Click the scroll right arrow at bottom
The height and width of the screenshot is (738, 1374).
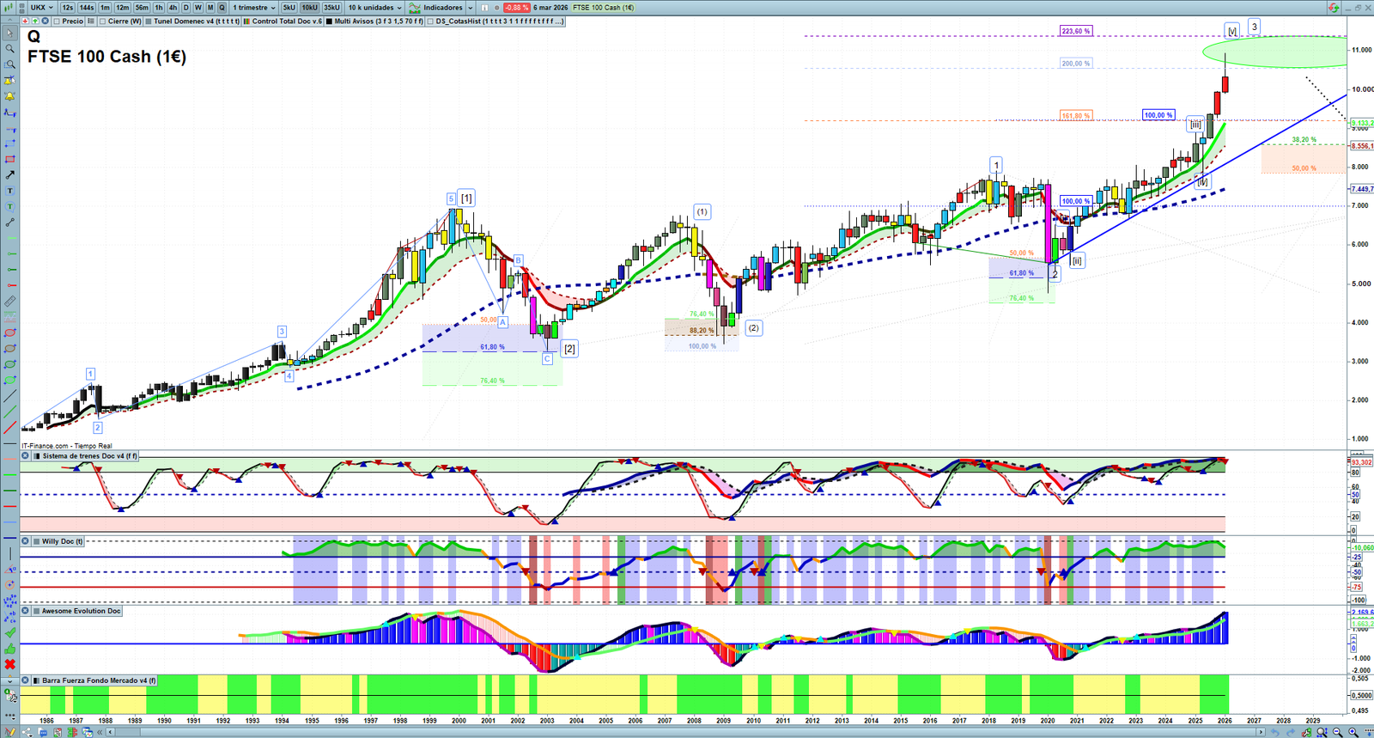[1260, 732]
